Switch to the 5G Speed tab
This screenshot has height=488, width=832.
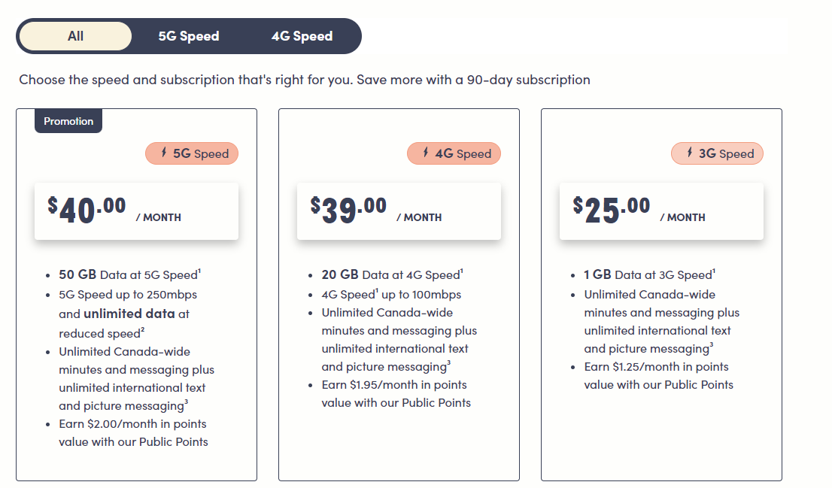click(x=188, y=35)
